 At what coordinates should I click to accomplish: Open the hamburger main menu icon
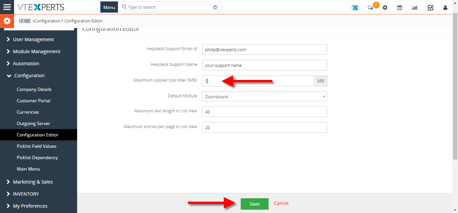pos(7,7)
